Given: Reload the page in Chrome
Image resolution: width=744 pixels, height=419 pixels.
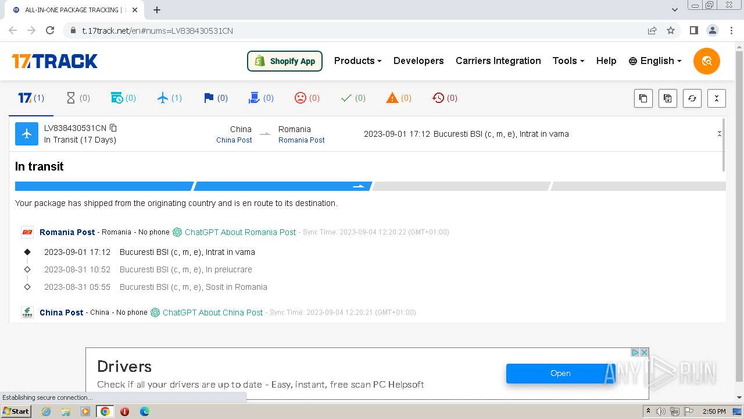Looking at the screenshot, I should pos(50,31).
